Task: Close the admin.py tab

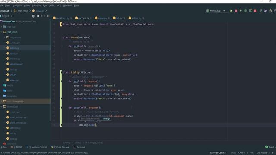Action: pyautogui.click(x=143, y=18)
